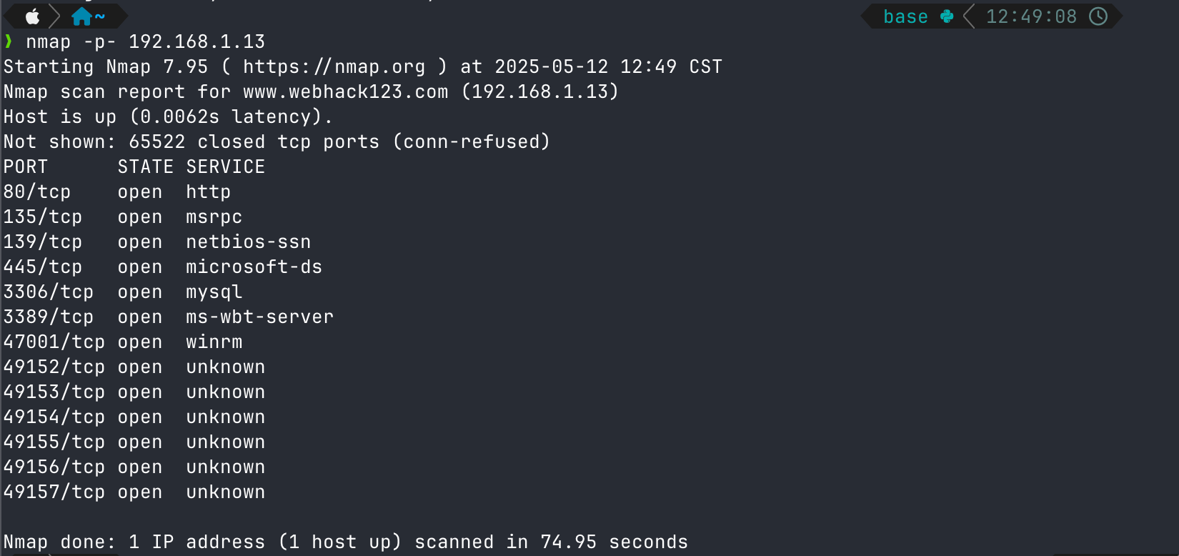Click the Nmap done summary line
This screenshot has height=556, width=1179.
[x=346, y=542]
